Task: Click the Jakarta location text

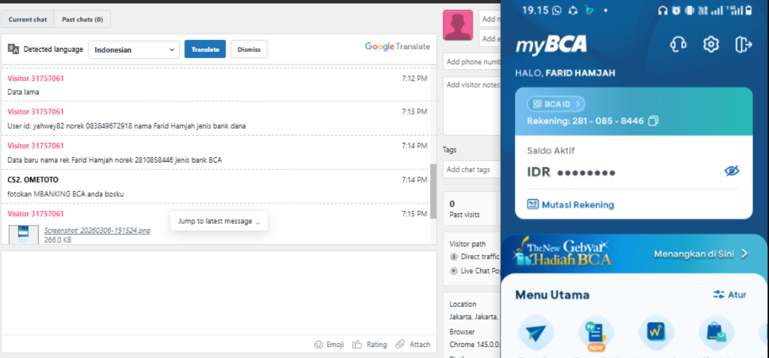Action: pos(475,317)
